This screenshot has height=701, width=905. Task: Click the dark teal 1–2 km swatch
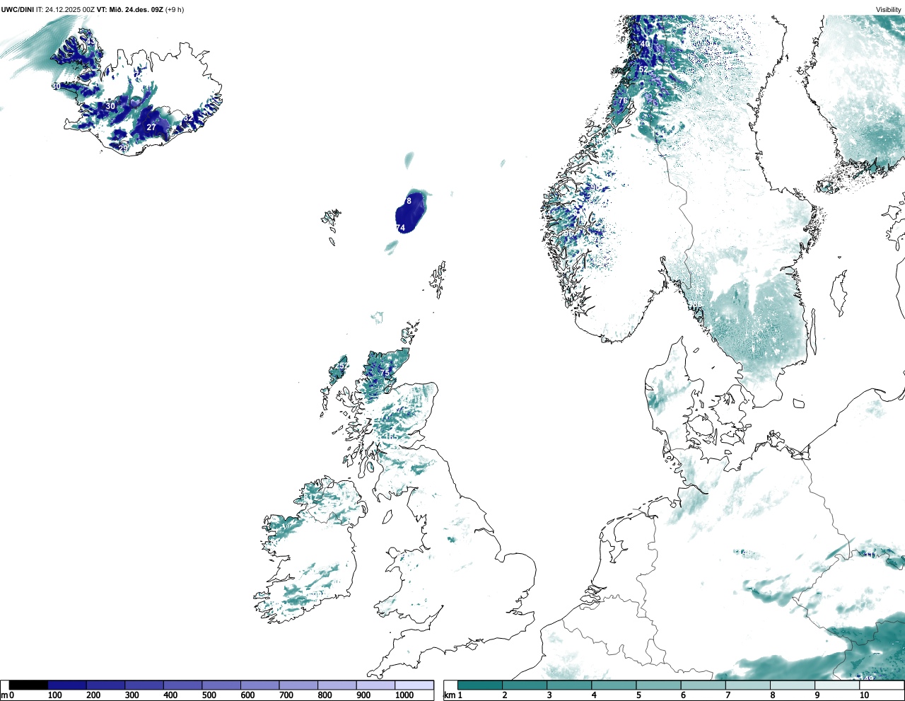[480, 685]
